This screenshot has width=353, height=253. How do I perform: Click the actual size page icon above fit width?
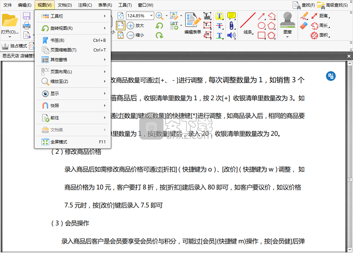point(121,16)
